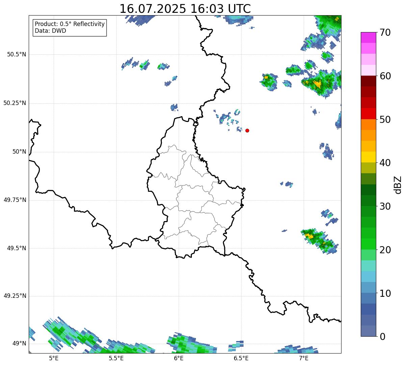Pick the palest pink swatch just above 60
This screenshot has height=365, width=406.
click(368, 70)
